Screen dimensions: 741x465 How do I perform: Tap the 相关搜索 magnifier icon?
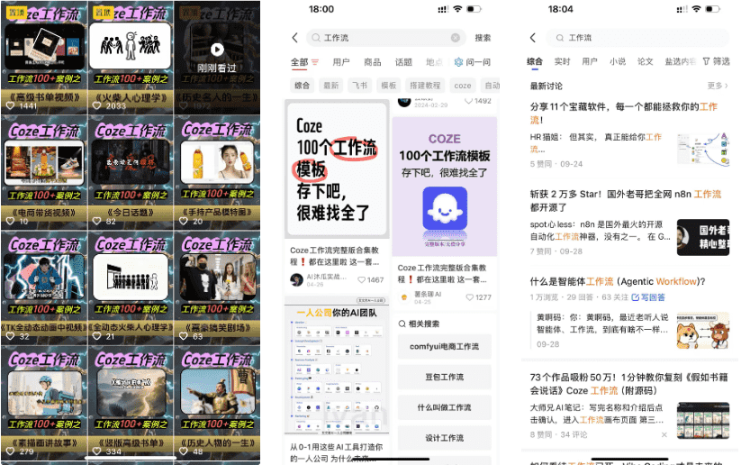click(402, 324)
